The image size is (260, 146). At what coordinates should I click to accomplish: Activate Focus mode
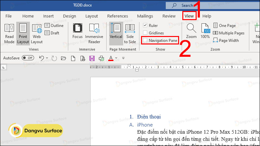(77, 31)
